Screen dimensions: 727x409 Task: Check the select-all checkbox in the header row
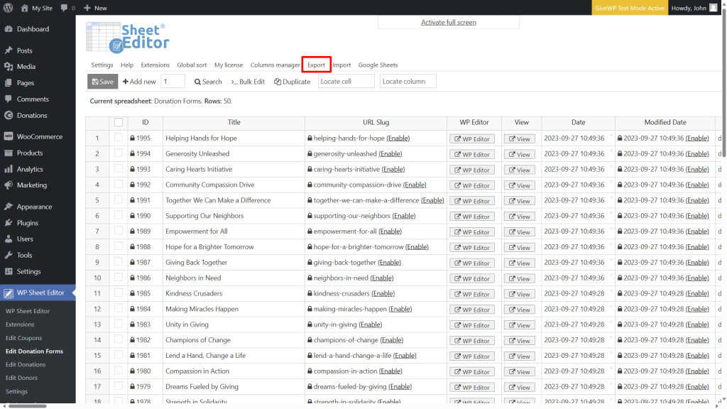coord(118,122)
